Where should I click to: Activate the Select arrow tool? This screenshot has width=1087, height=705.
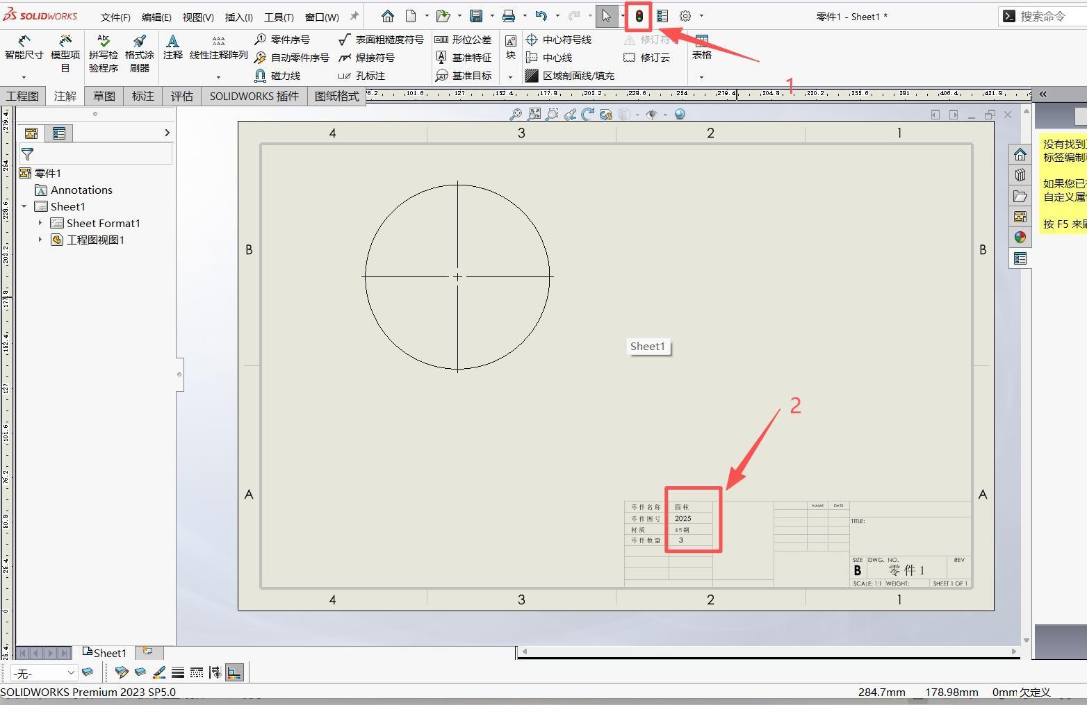click(606, 16)
